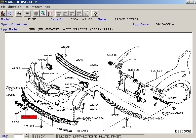Click the SEC section list icon
This screenshot has width=196, height=138.
pos(27,13)
